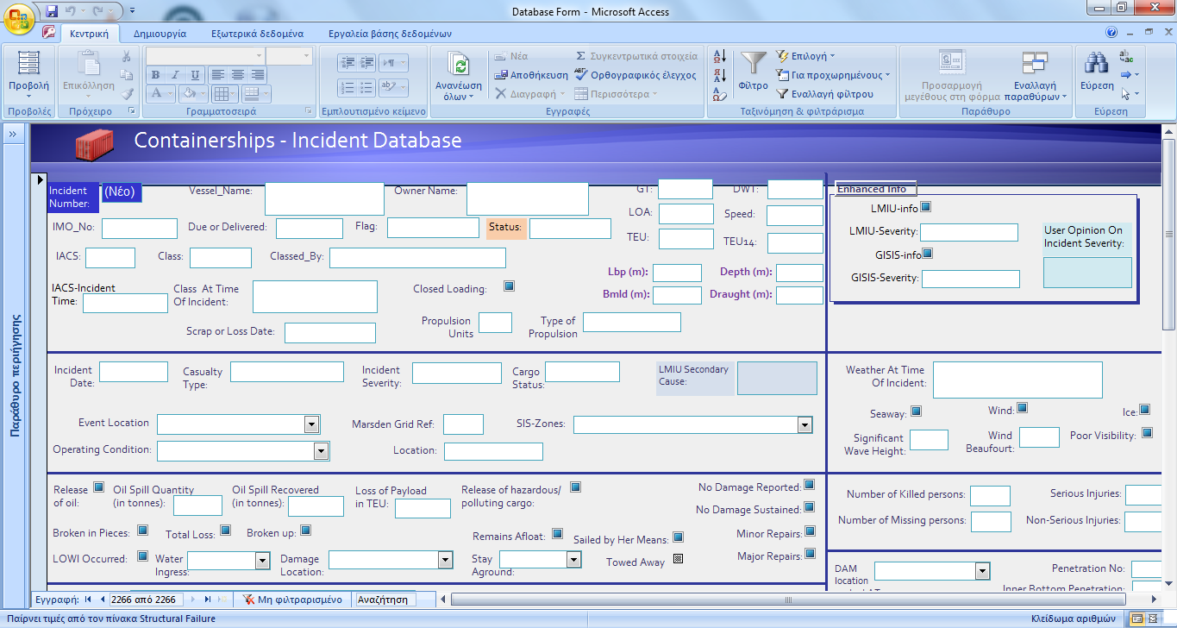Viewport: 1177px width, 628px height.
Task: Open the Water Ingress dropdown
Action: [x=263, y=561]
